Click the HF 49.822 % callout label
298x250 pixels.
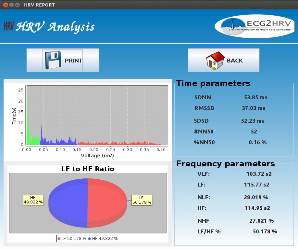click(33, 200)
